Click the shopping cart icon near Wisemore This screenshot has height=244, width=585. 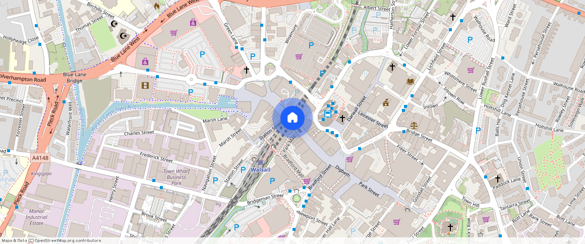point(299,56)
